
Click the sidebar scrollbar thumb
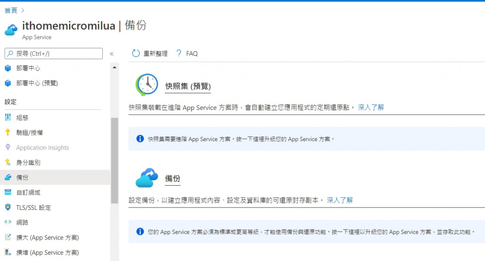tap(115, 161)
